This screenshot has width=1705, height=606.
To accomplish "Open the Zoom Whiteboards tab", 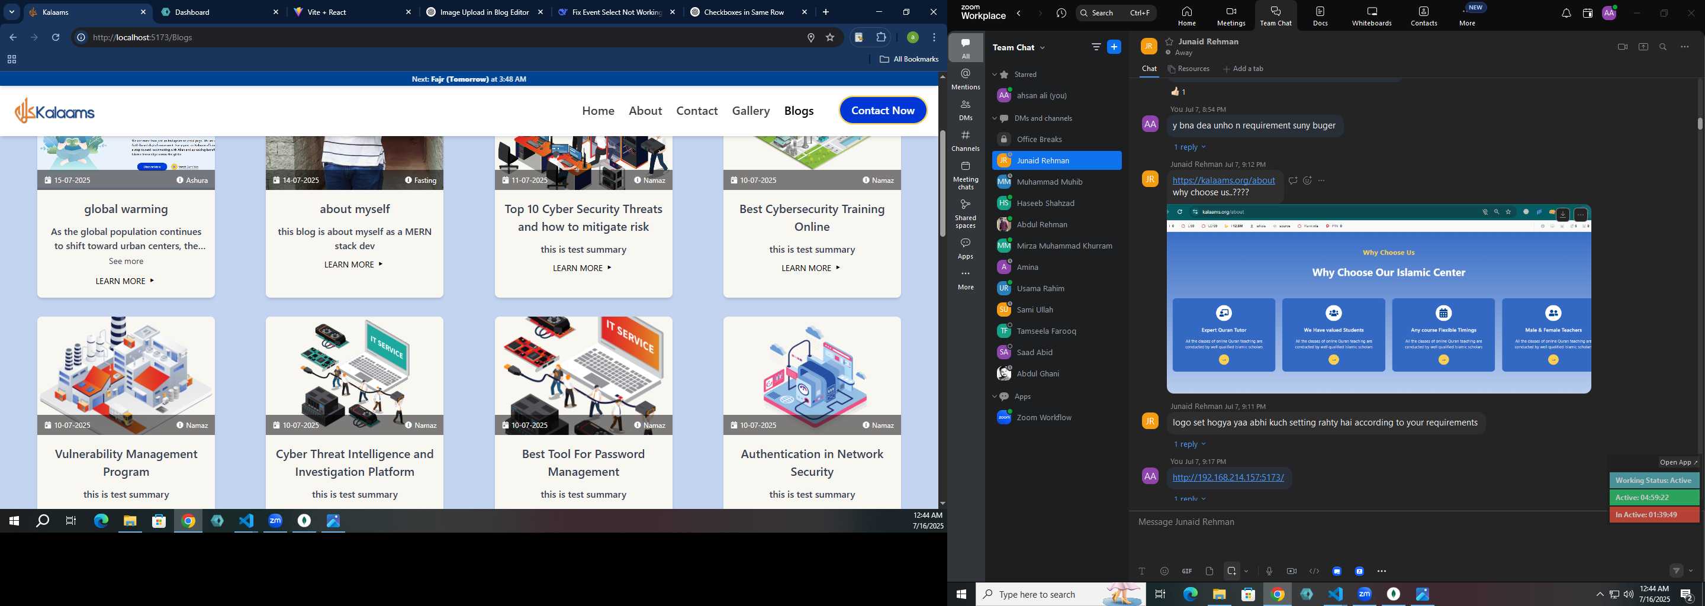I will coord(1372,16).
